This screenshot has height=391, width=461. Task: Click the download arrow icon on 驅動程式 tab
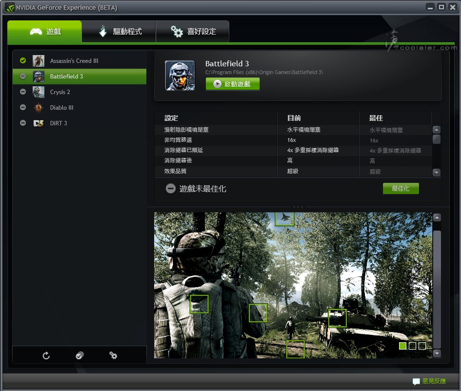pos(102,31)
